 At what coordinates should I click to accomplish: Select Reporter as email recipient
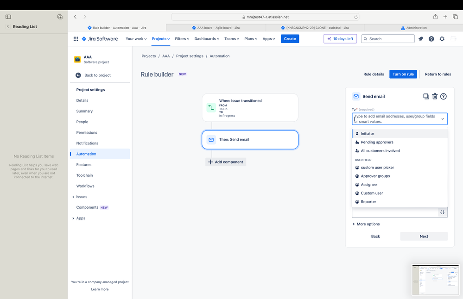coord(400,202)
